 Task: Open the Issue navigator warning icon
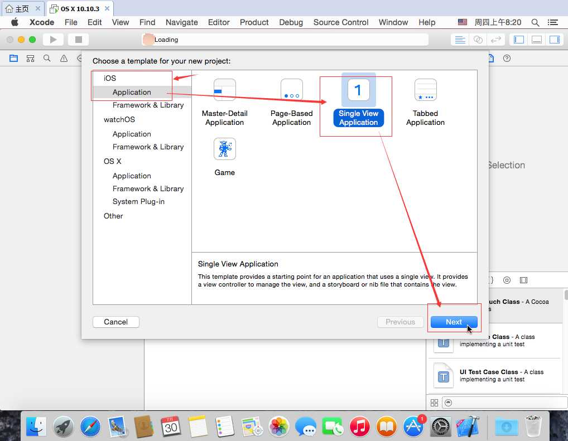point(64,59)
